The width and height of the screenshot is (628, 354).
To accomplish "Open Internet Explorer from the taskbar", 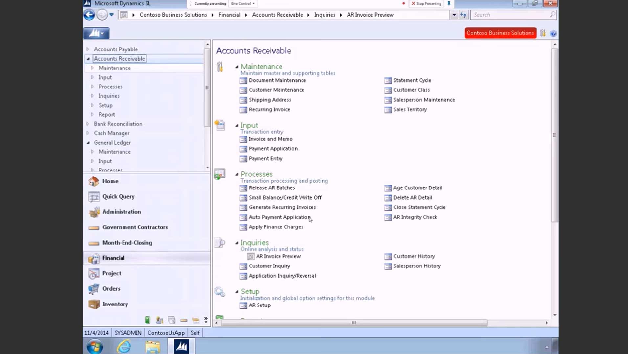I will 124,346.
